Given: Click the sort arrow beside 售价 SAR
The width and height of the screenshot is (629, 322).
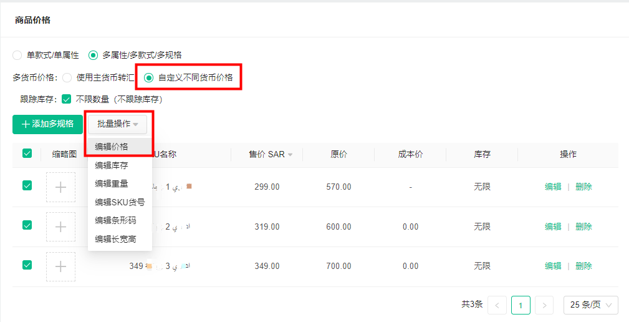Looking at the screenshot, I should click(x=290, y=155).
